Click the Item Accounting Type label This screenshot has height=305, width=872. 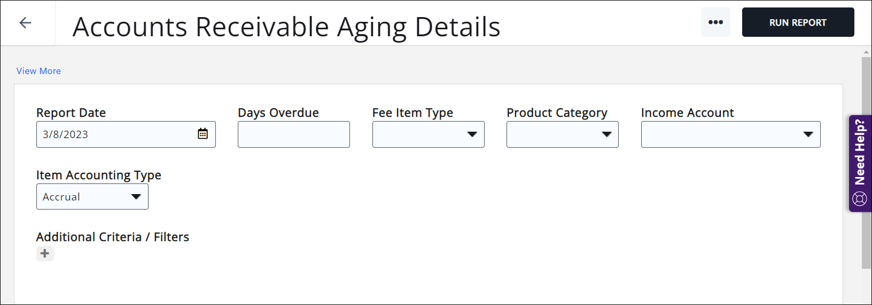coord(99,175)
